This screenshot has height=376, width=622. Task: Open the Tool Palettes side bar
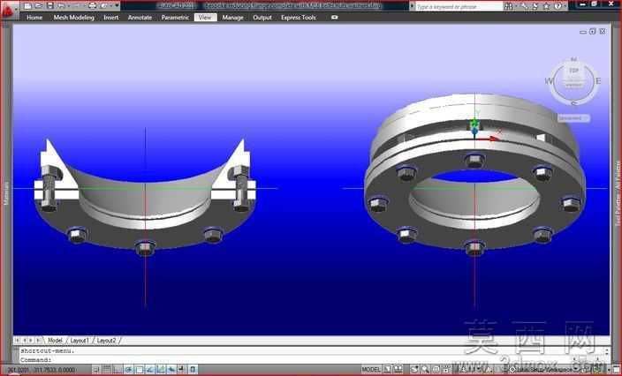[617, 193]
